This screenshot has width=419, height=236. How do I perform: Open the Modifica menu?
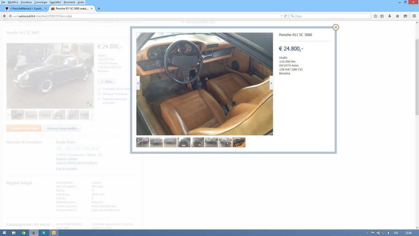pos(13,2)
